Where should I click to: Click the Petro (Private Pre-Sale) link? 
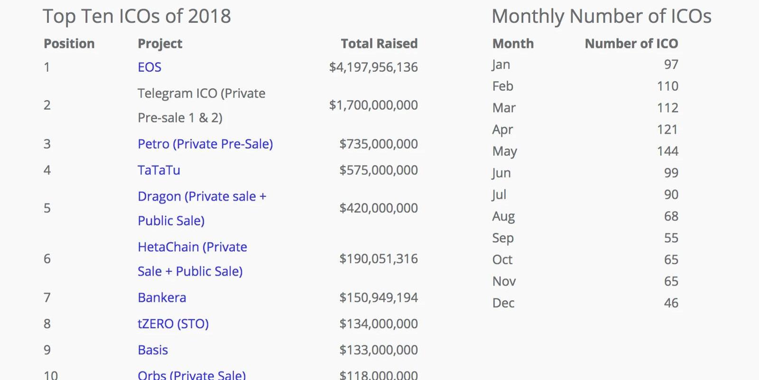tap(205, 144)
